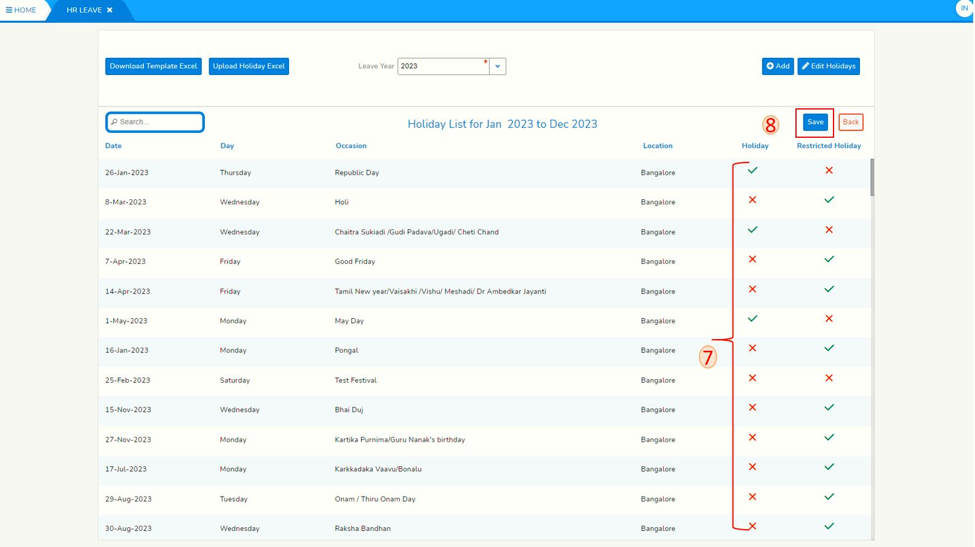
Task: Toggle Holiday check mark for May Day
Action: point(752,319)
